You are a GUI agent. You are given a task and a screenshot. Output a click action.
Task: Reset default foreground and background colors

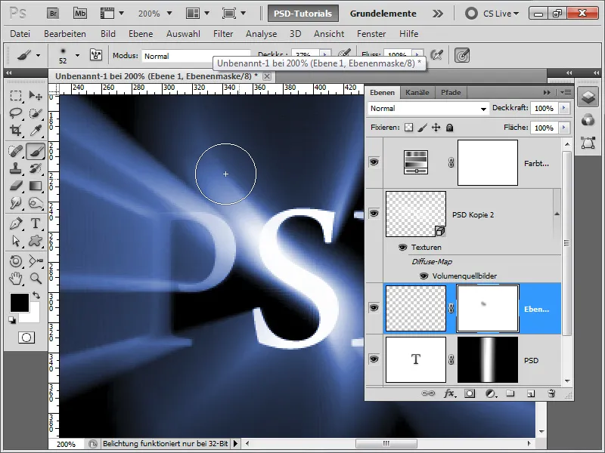[12, 319]
